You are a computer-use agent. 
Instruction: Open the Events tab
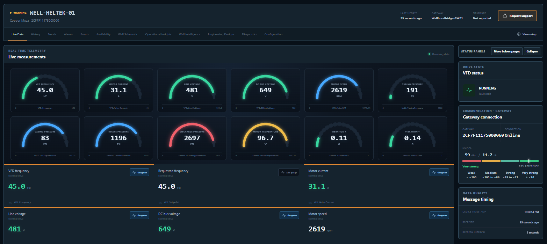pyautogui.click(x=85, y=34)
